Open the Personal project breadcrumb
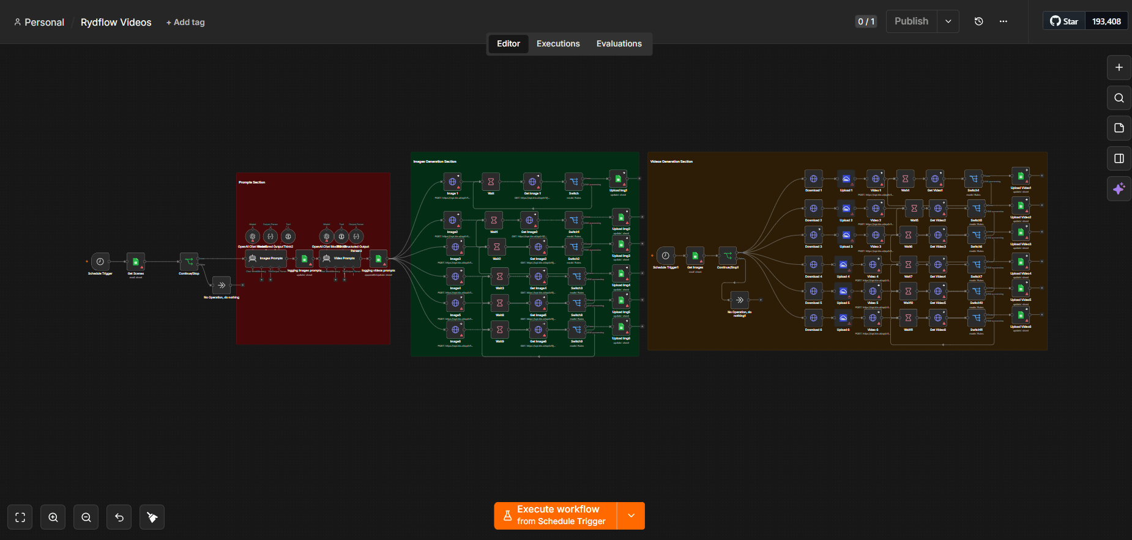This screenshot has height=540, width=1132. click(39, 22)
